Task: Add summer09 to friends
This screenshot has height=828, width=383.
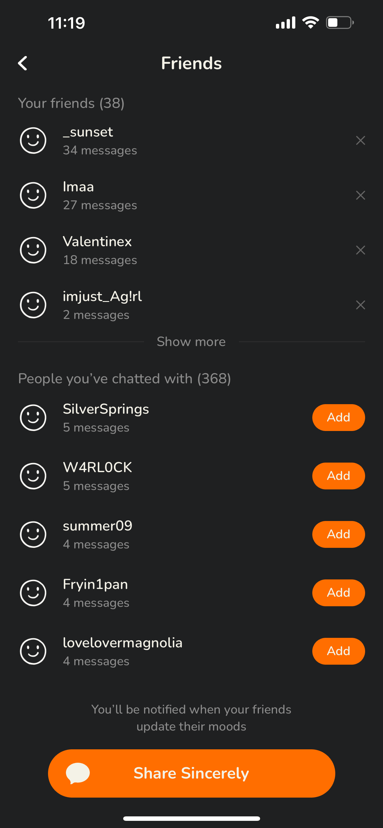Action: point(338,534)
